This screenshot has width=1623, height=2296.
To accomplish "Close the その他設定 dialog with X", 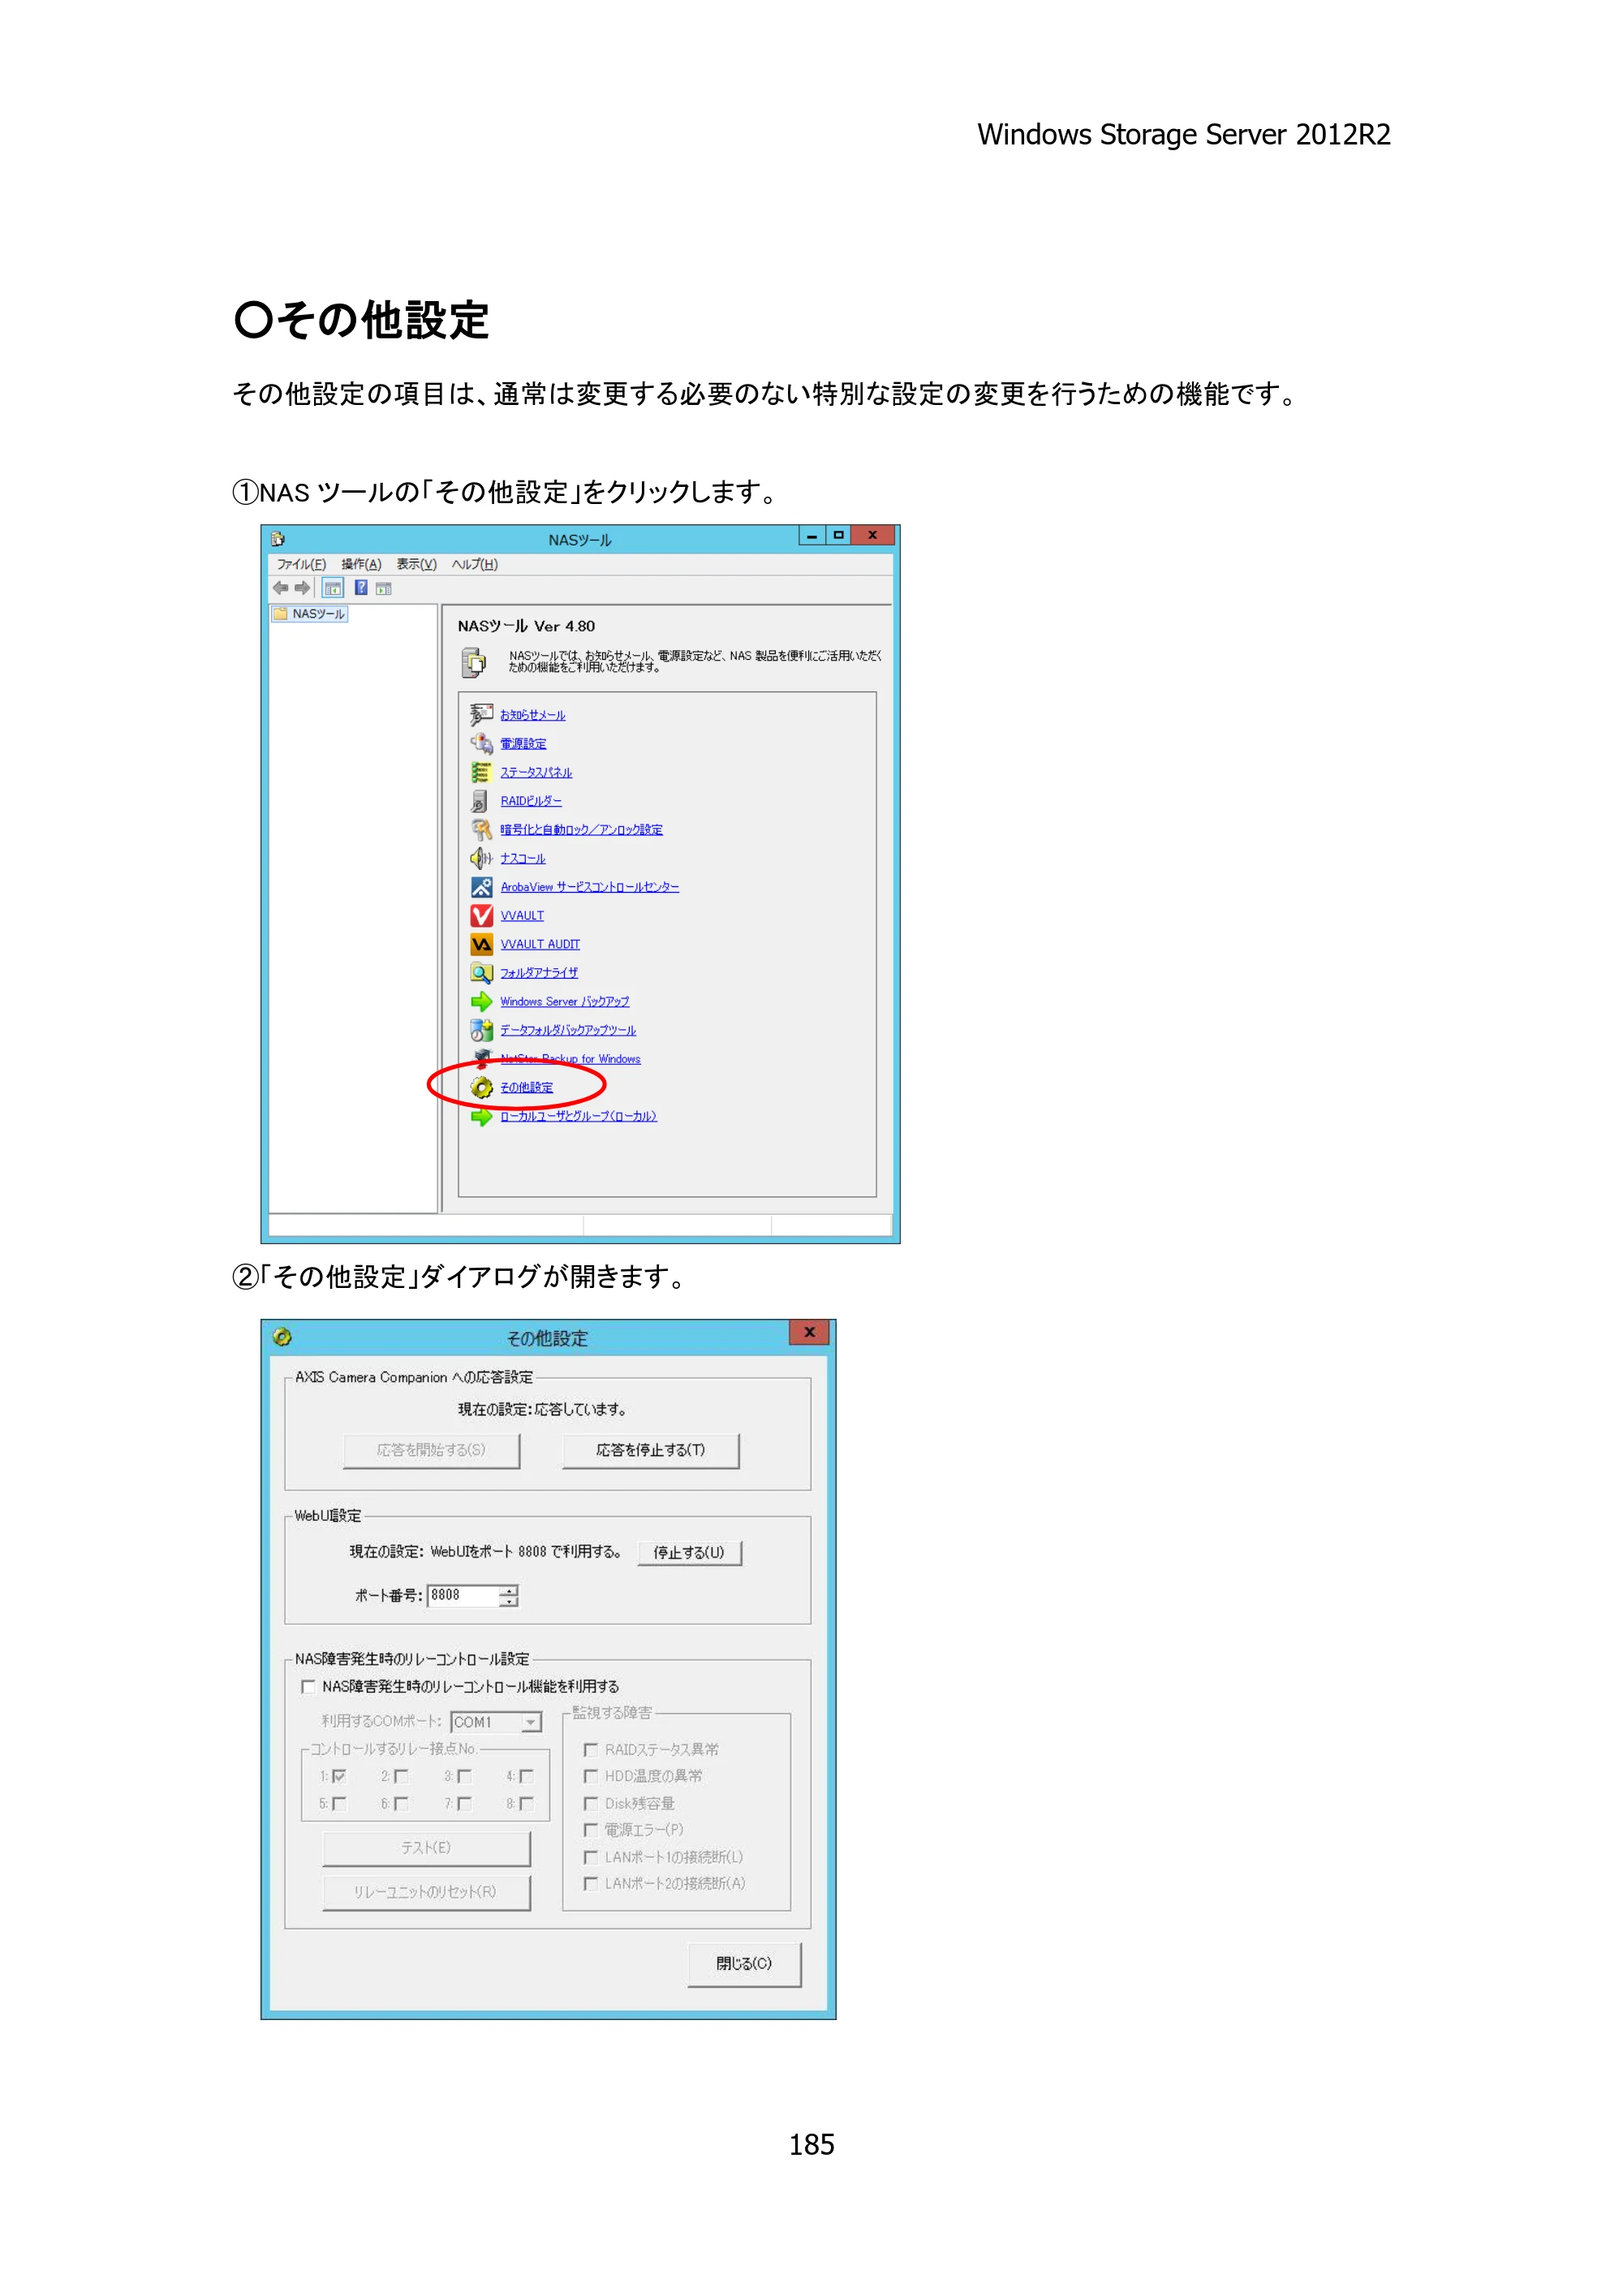I will (810, 1332).
